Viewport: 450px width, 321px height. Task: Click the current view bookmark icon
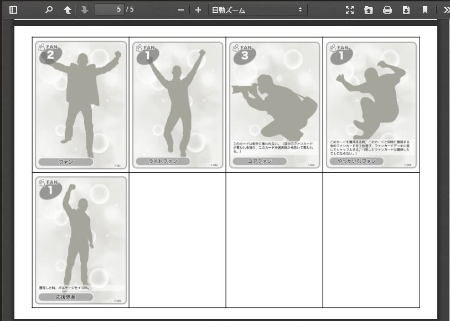425,10
